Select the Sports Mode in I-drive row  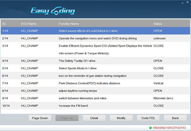coord(78,68)
